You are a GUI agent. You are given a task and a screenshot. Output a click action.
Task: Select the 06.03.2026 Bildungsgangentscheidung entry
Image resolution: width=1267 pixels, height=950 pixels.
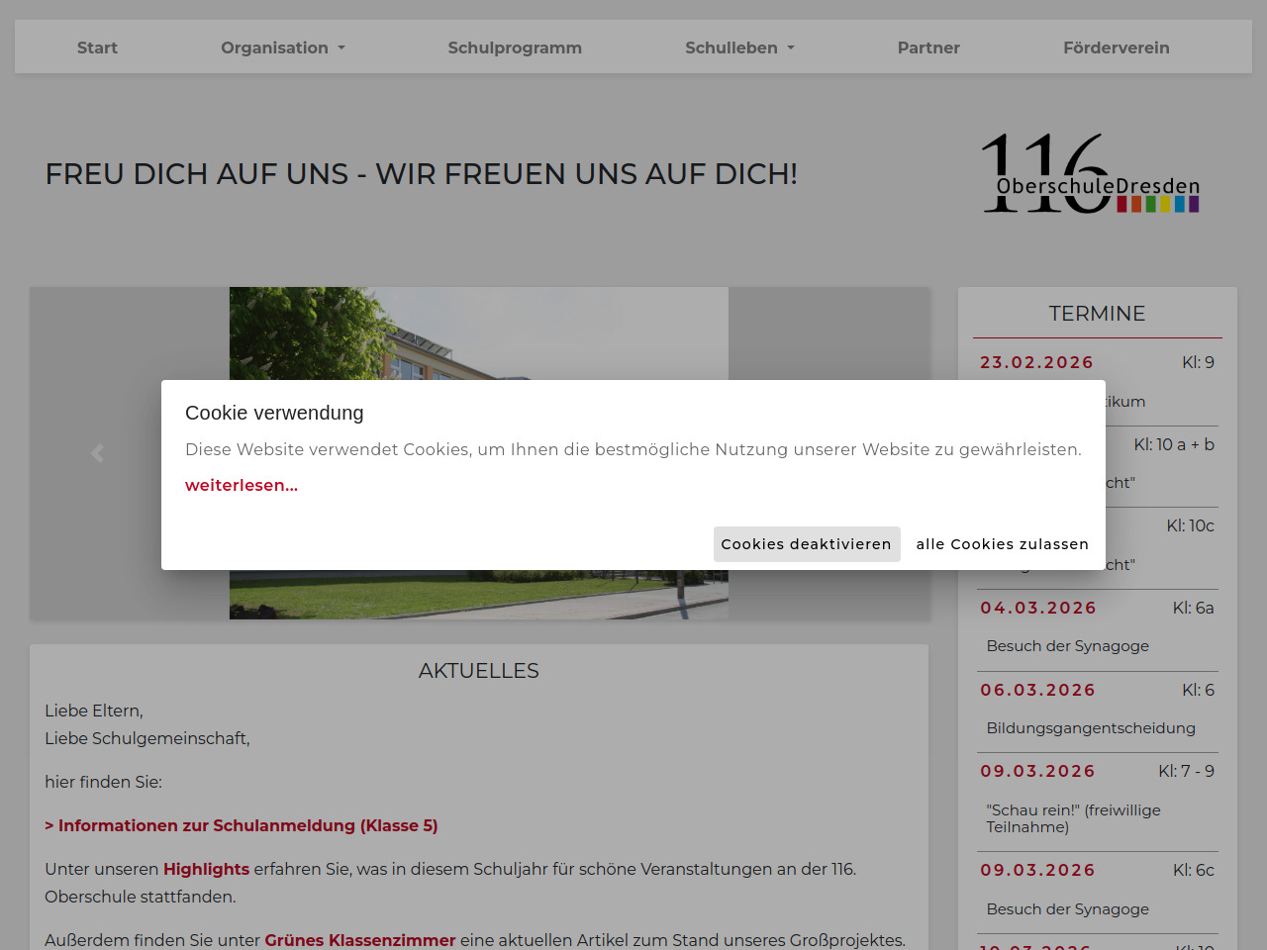pos(1090,727)
